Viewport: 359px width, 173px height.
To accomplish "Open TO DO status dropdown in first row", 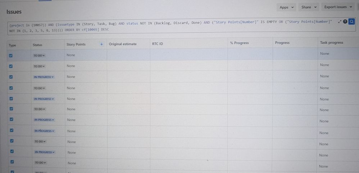I will coord(39,56).
